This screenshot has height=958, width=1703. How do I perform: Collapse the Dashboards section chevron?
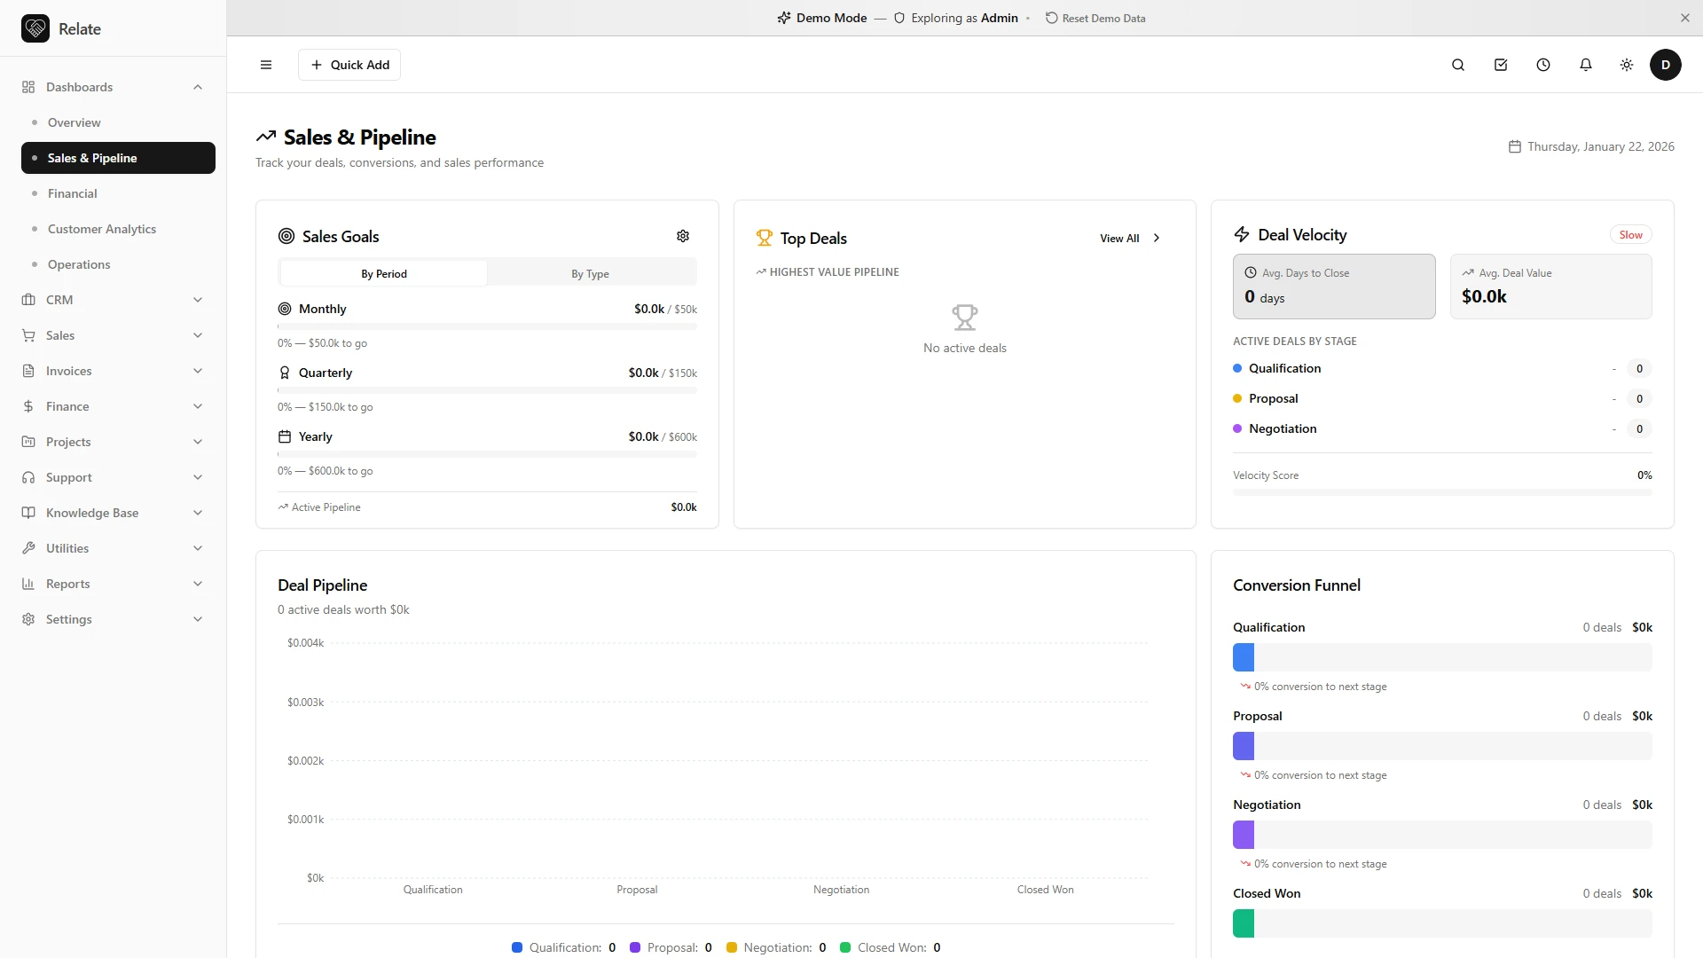pyautogui.click(x=198, y=87)
